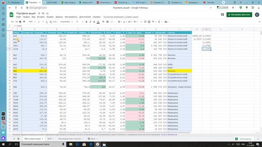
Task: Open the Courier New font dropdown
Action: 66,22
